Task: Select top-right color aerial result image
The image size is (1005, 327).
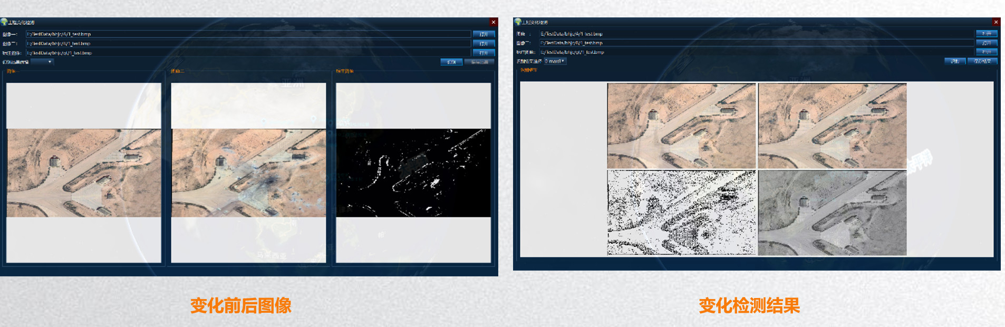Action: [832, 126]
